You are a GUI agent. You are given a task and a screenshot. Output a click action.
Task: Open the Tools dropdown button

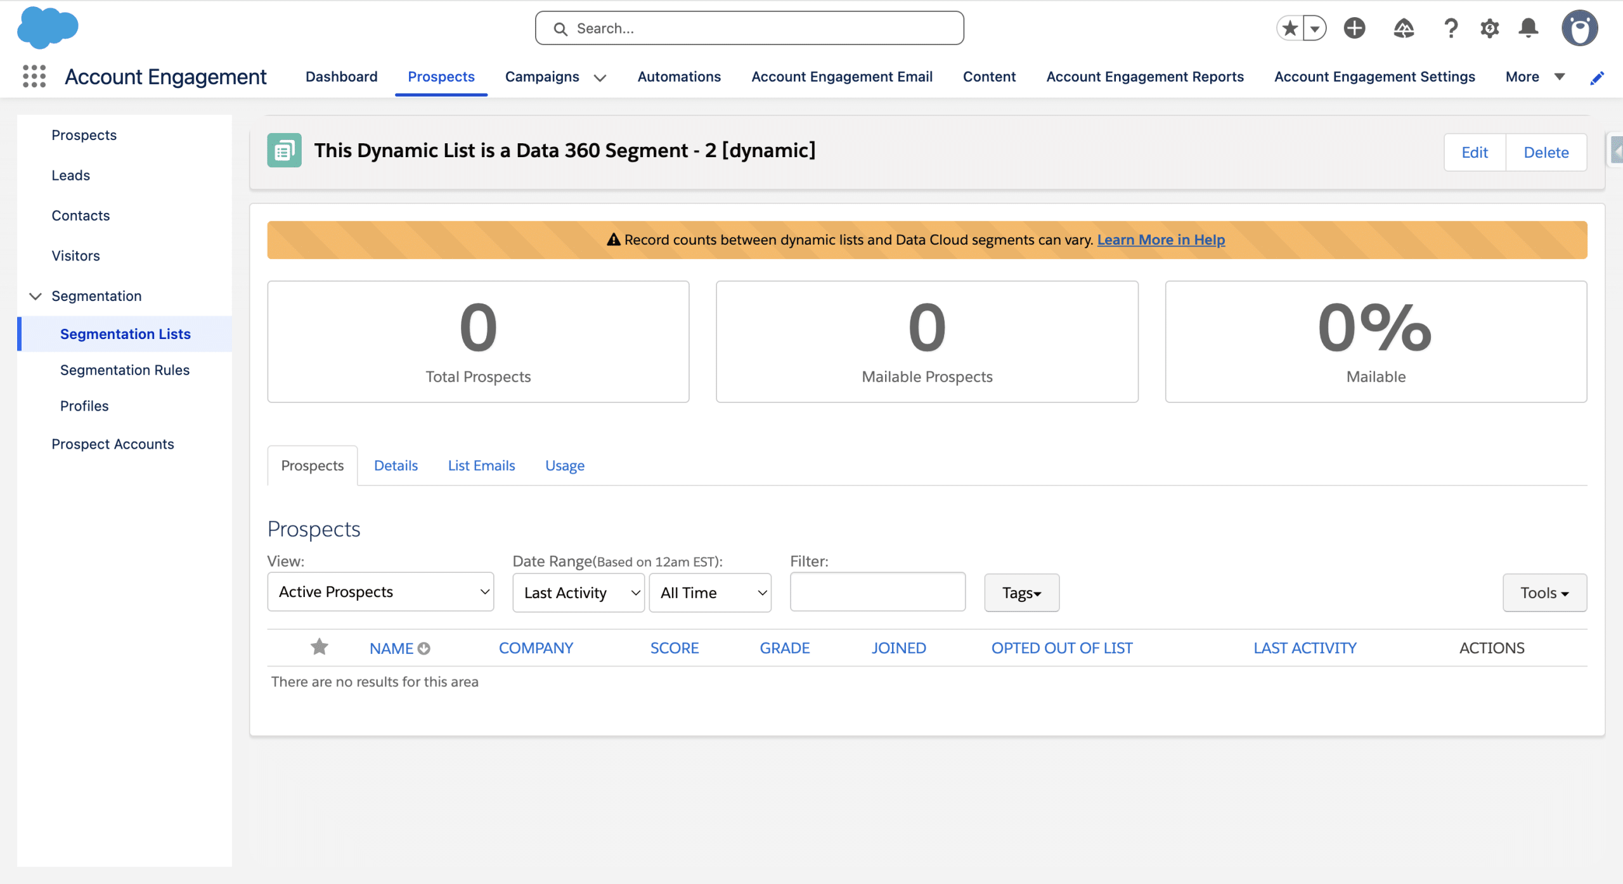(x=1544, y=593)
